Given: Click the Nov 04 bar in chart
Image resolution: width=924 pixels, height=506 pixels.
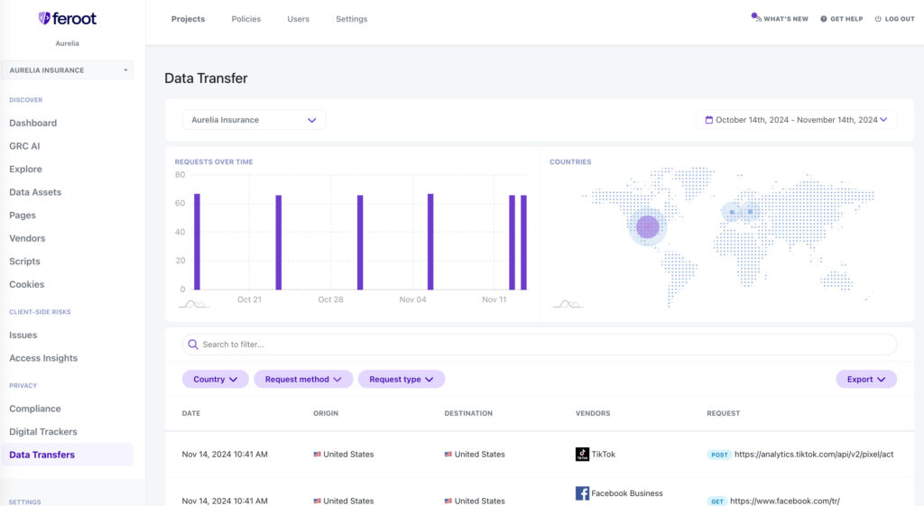Looking at the screenshot, I should point(430,242).
